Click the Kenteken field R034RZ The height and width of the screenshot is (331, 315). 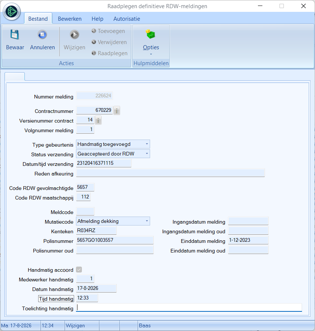point(96,231)
